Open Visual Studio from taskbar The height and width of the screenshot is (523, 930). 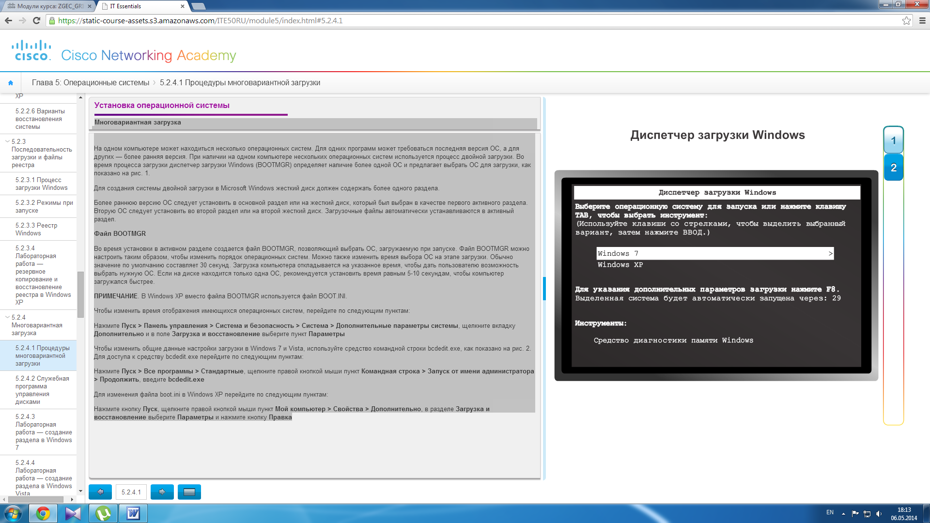coord(73,513)
